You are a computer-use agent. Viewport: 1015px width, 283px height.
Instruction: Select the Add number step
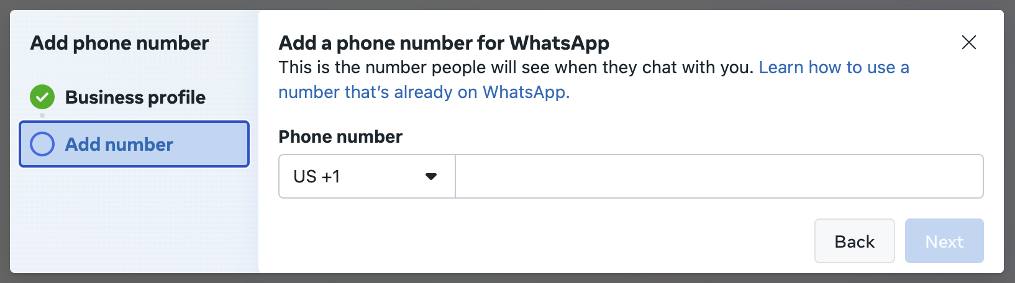[134, 144]
